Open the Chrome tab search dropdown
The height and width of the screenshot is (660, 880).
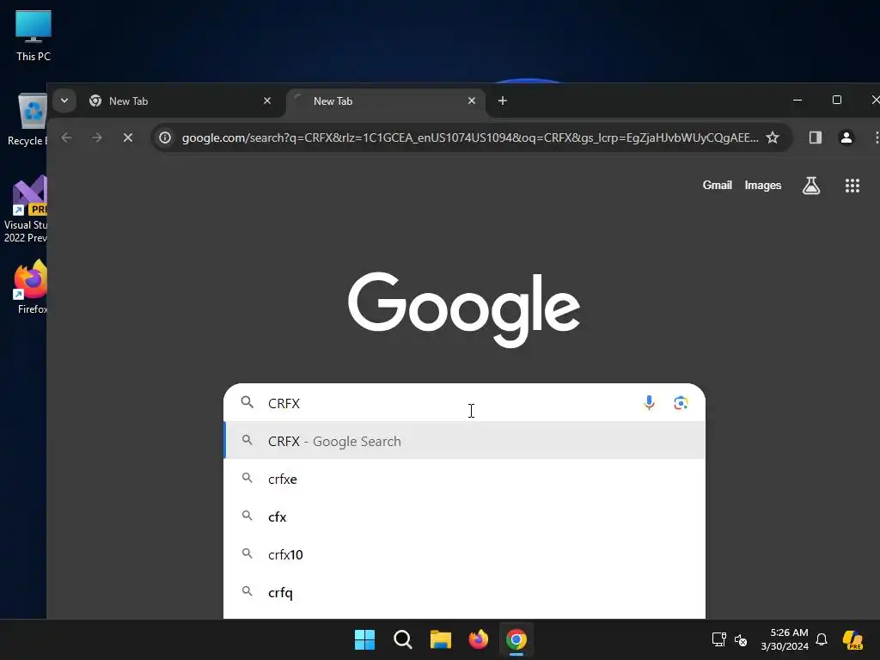[x=64, y=101]
